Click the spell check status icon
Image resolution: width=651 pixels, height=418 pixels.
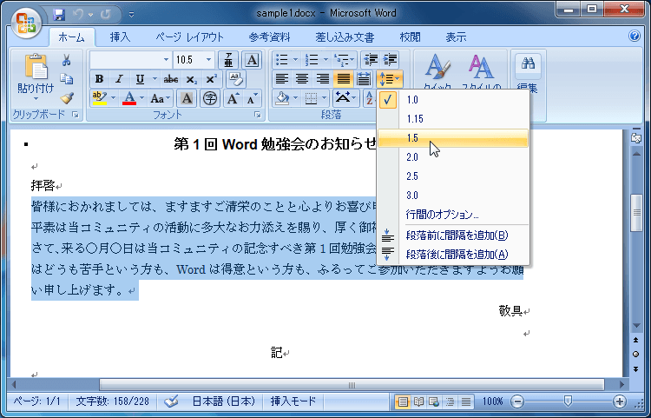tap(171, 401)
